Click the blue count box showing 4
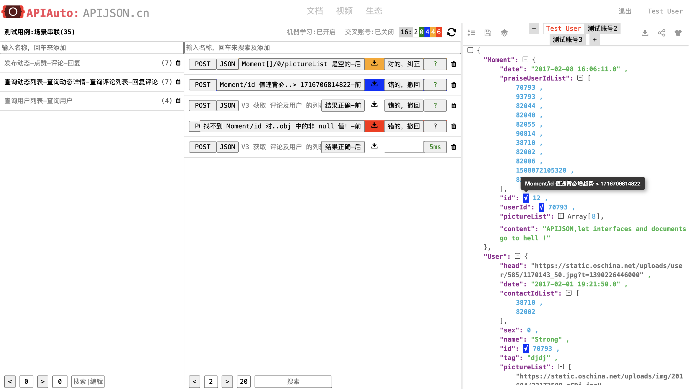 point(427,32)
